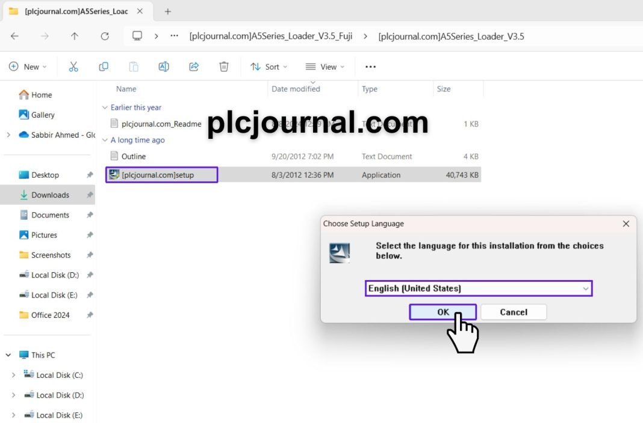Sort files by Date modified column header
Viewport: 643px width, 423px height.
296,89
